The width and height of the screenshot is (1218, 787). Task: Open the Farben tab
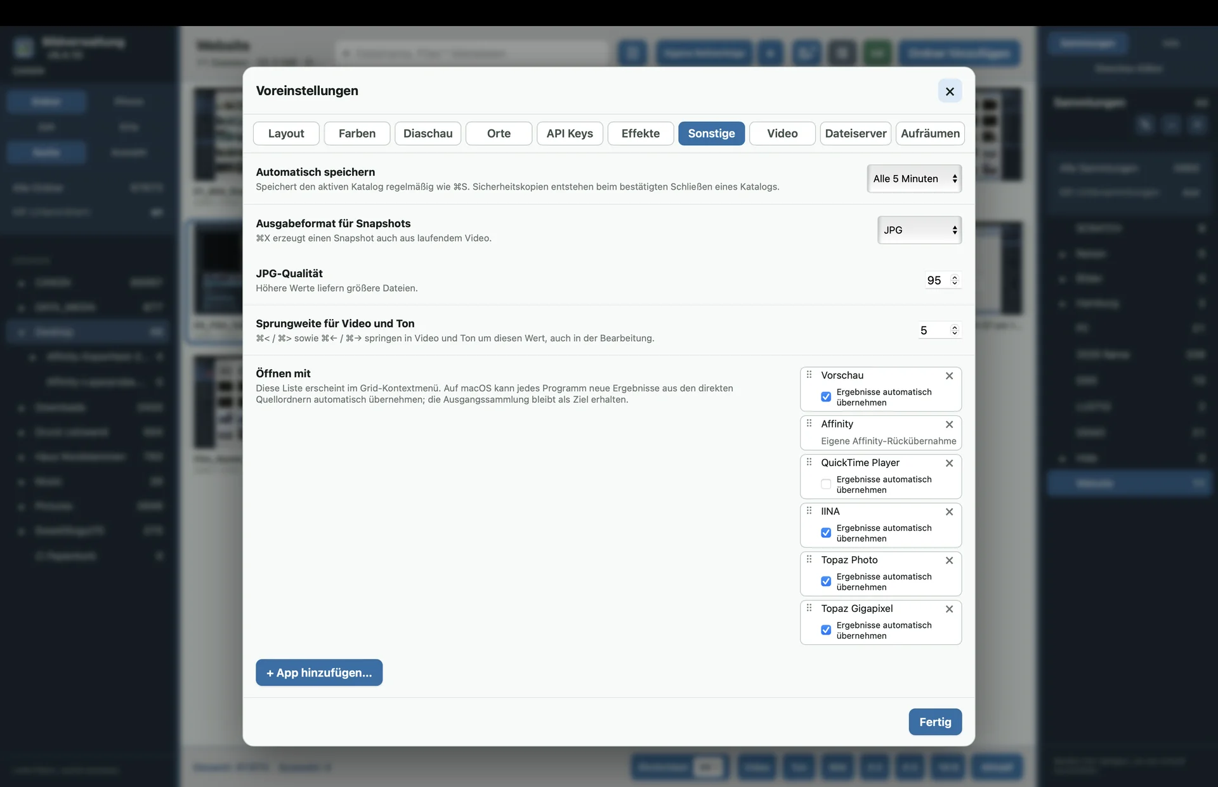click(x=357, y=133)
